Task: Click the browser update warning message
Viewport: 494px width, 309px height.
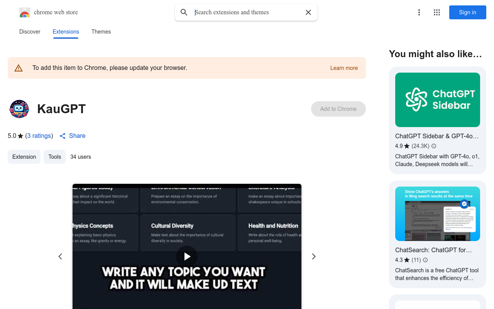Action: 110,68
